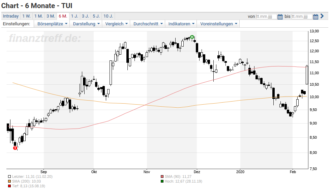Click the green H high marker on chart
The image size is (332, 190).
pos(192,37)
